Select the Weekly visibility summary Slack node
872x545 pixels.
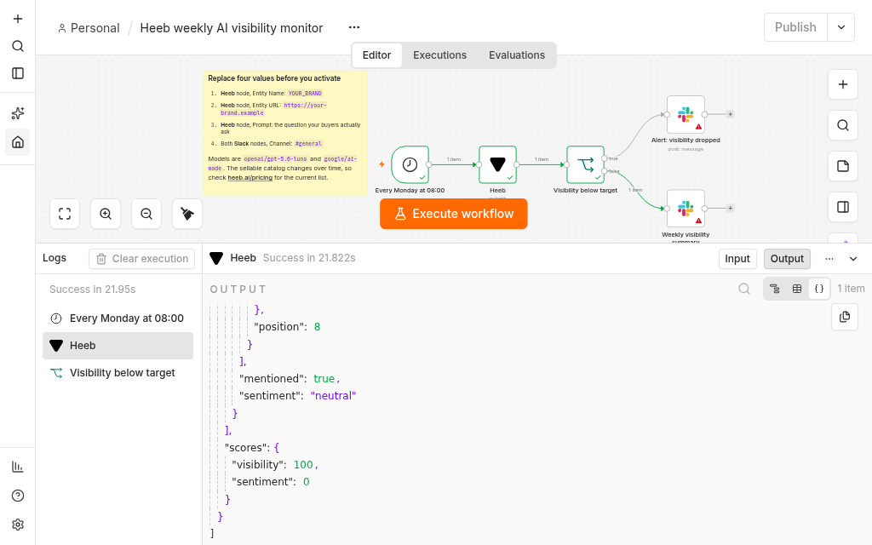[686, 209]
